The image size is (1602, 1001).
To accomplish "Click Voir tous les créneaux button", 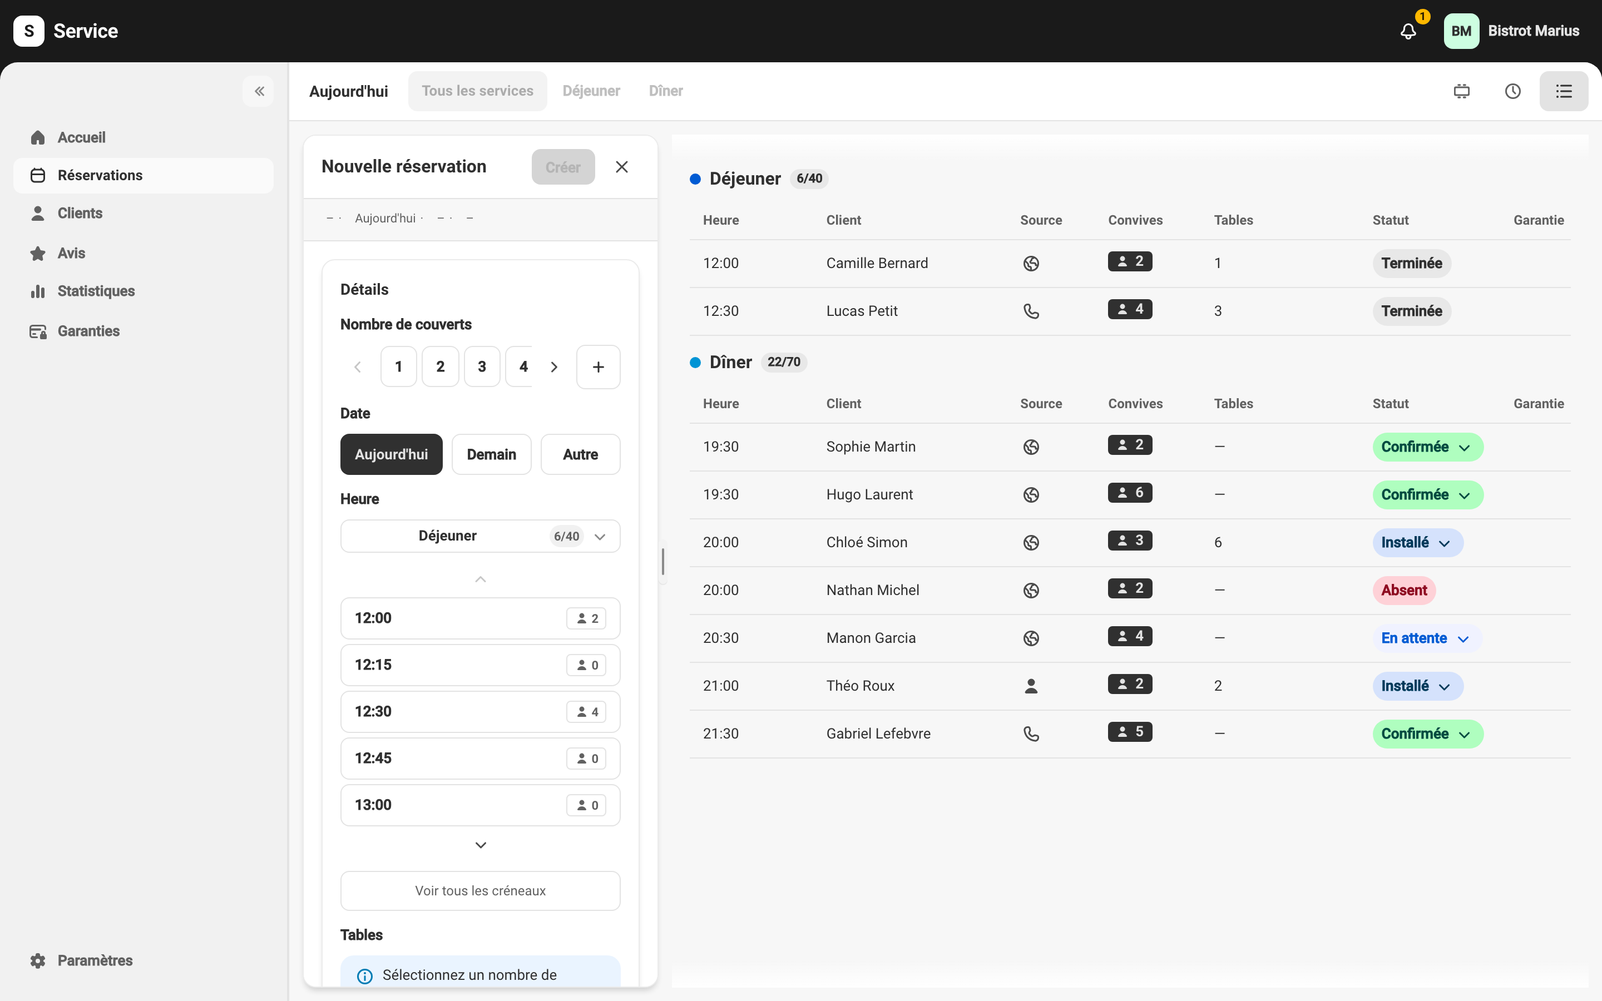I will [480, 891].
